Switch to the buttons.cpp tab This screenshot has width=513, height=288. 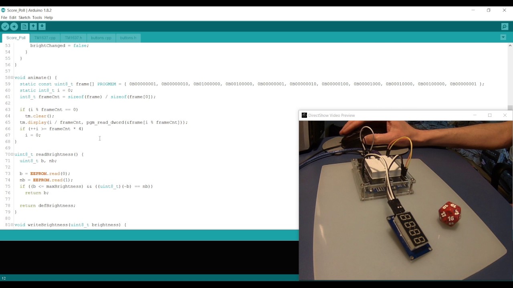pyautogui.click(x=101, y=38)
